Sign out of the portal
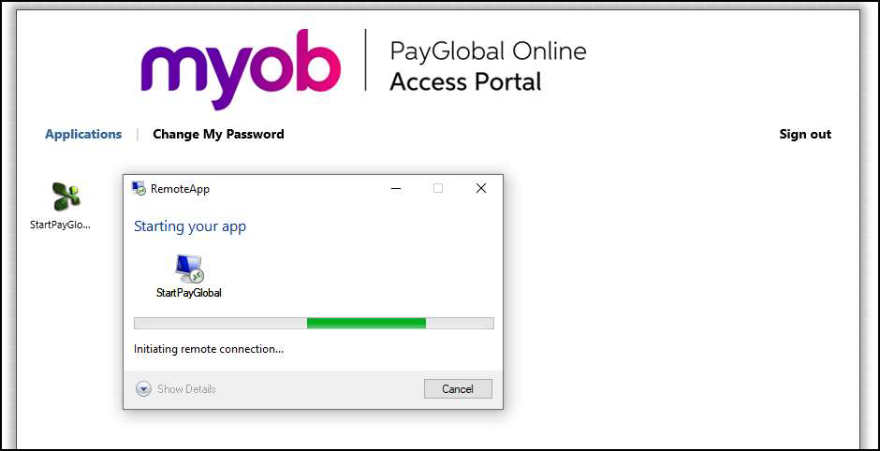This screenshot has height=451, width=880. pos(805,134)
